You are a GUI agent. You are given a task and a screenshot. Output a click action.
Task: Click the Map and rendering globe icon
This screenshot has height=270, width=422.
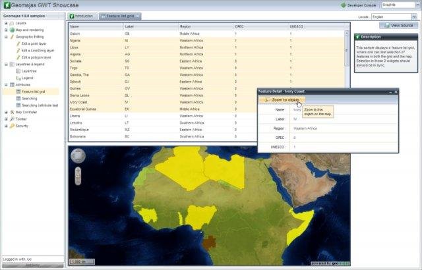[12, 30]
